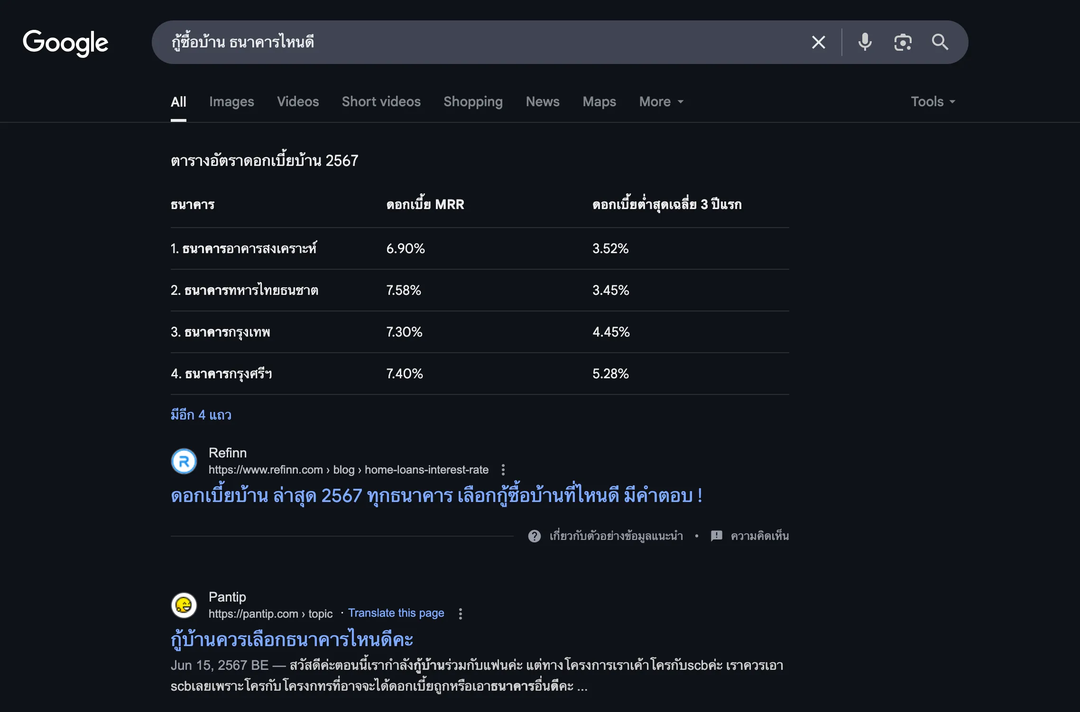
Task: Click the 5.28% average rate value
Action: [x=610, y=374]
